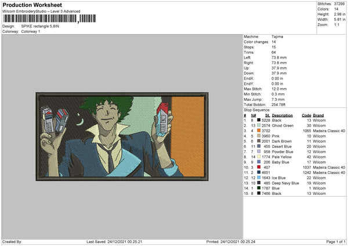
Task: Select the navy 4651 color swatch
Action: (x=259, y=172)
